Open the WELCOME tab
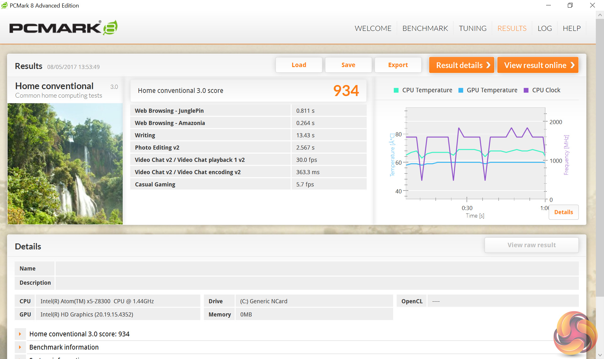 pos(373,28)
